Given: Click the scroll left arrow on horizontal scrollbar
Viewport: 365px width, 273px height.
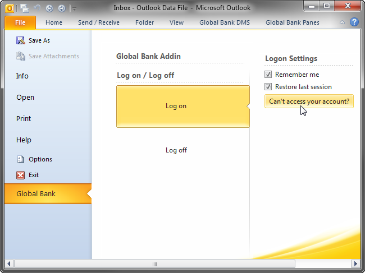Looking at the screenshot, I should [9, 264].
